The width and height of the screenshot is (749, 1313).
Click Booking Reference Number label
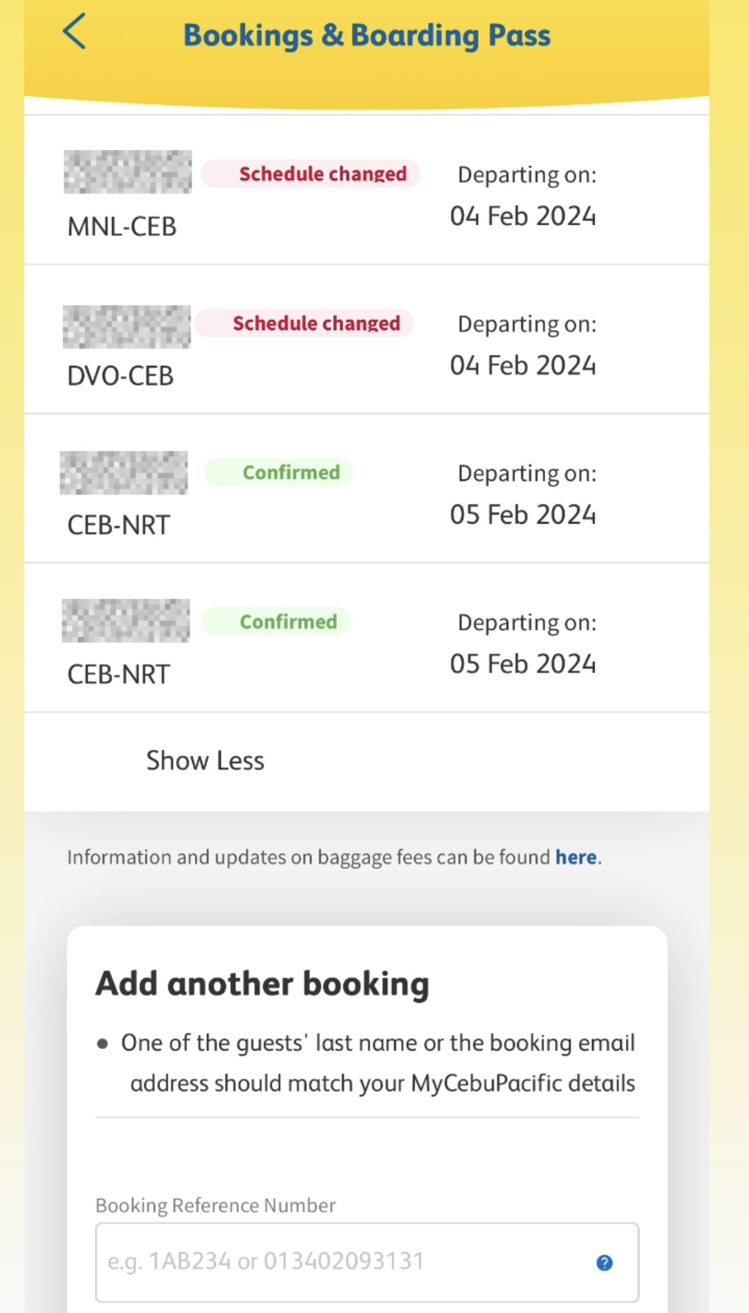point(215,1205)
